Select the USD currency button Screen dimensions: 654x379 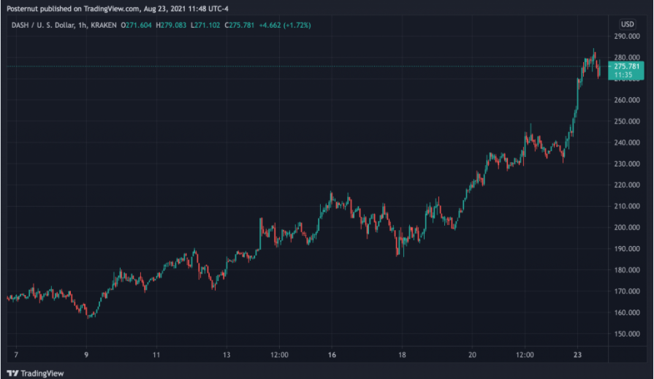627,24
